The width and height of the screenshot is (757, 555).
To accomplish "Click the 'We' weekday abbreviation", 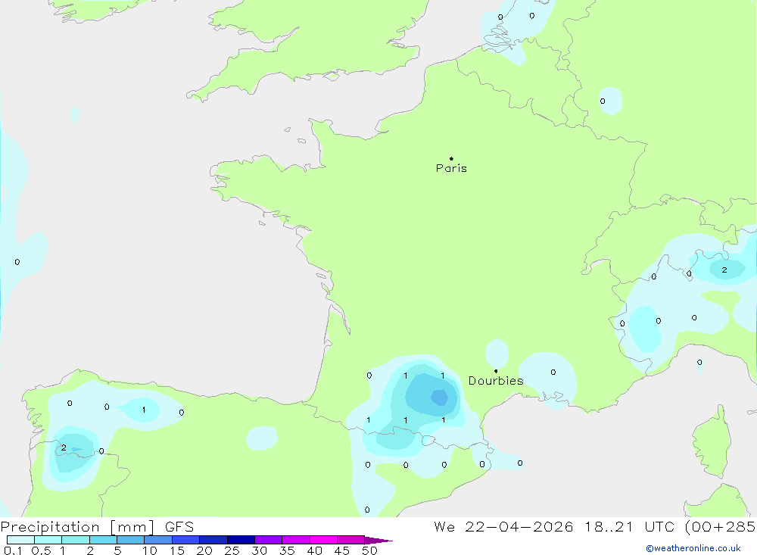I will (x=444, y=526).
